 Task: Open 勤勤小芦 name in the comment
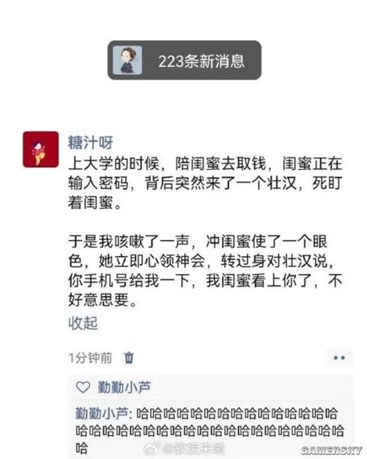tap(101, 414)
